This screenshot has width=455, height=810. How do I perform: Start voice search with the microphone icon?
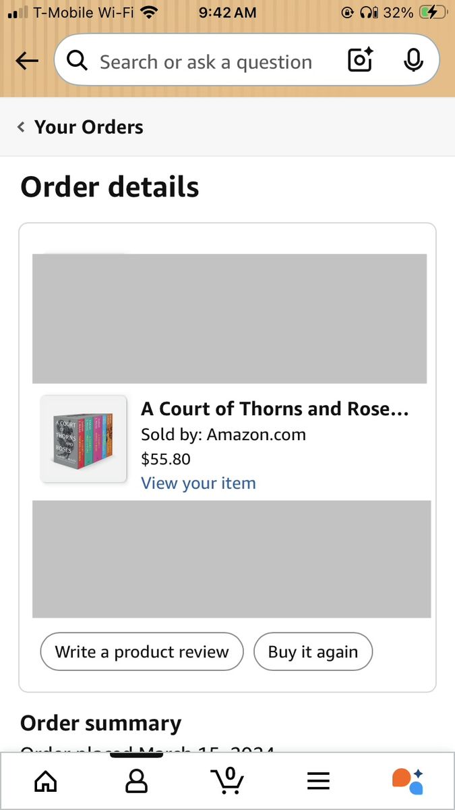(x=413, y=61)
